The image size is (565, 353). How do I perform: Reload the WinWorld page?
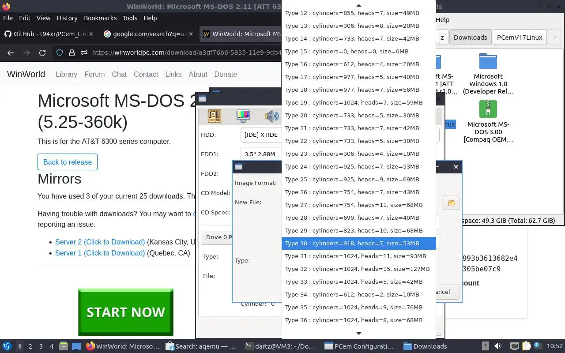42,53
